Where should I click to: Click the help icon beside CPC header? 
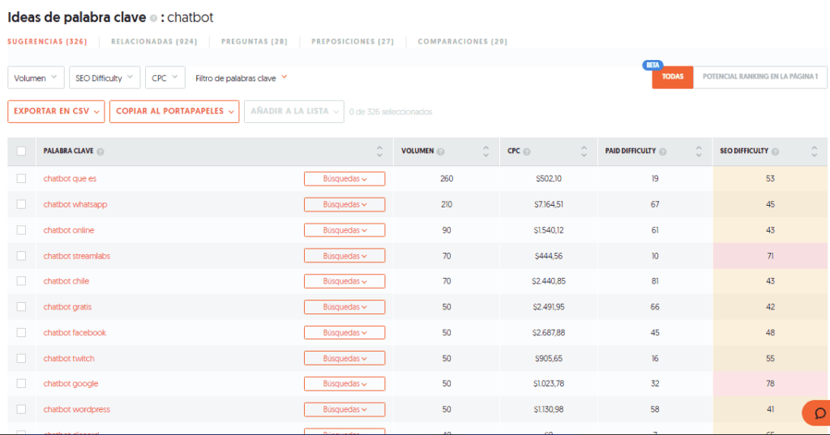[x=527, y=151]
